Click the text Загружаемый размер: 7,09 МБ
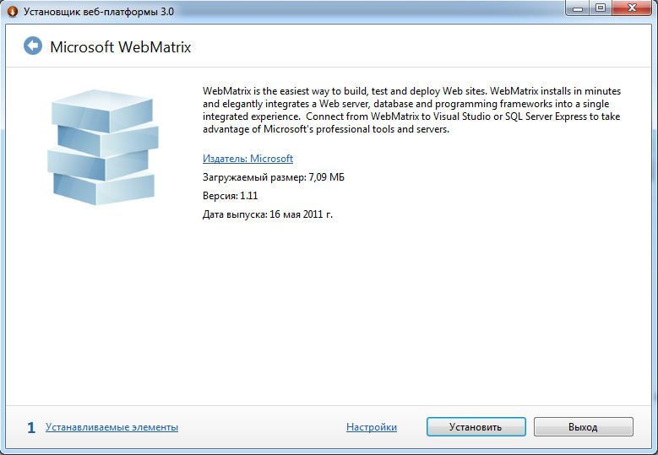The height and width of the screenshot is (455, 658). [x=273, y=177]
